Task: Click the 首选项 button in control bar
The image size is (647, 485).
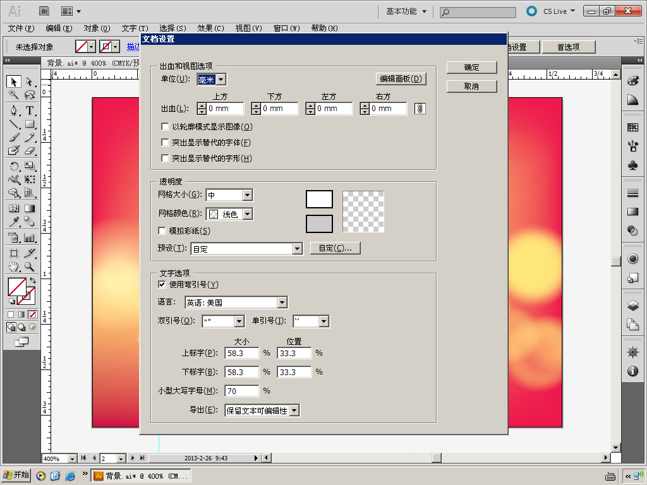Action: tap(568, 47)
